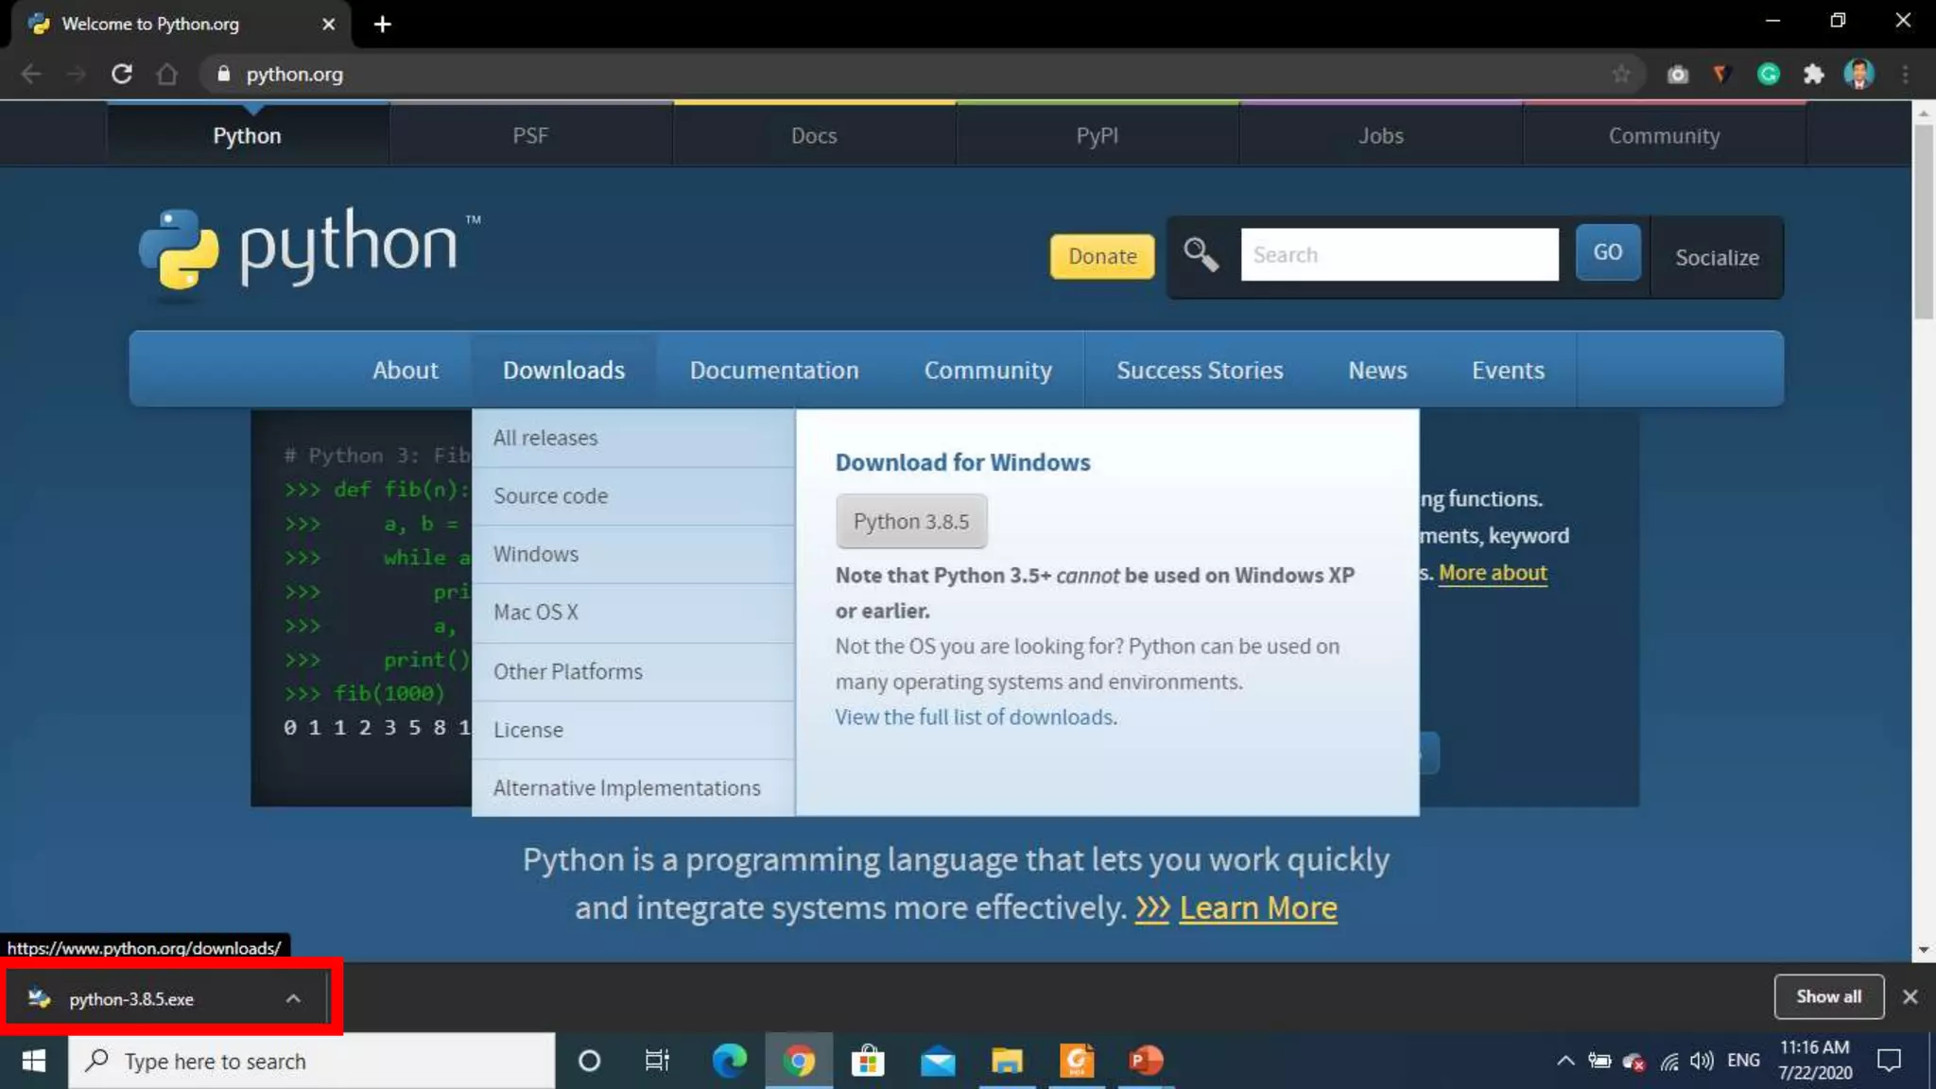Click the magnifying glass search icon

tap(1201, 254)
